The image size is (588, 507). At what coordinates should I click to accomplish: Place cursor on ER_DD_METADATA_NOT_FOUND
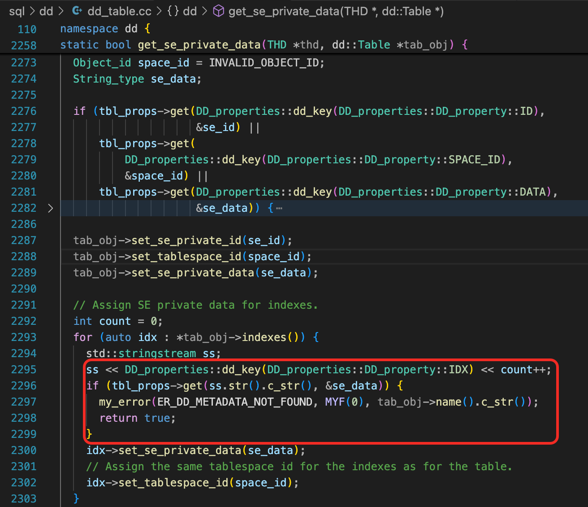click(234, 402)
